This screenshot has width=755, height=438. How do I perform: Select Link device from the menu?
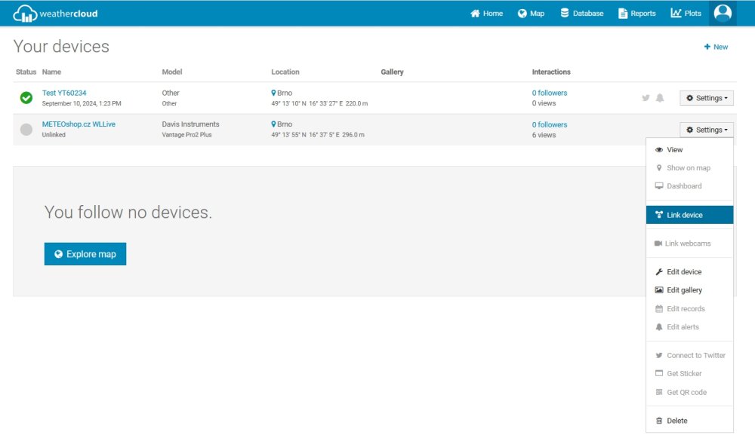click(x=684, y=215)
